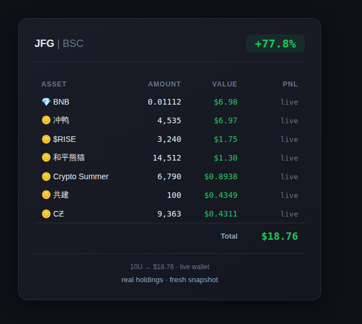The width and height of the screenshot is (362, 324).
Task: Click the real holdings fresh snapshot caption
Action: point(170,280)
